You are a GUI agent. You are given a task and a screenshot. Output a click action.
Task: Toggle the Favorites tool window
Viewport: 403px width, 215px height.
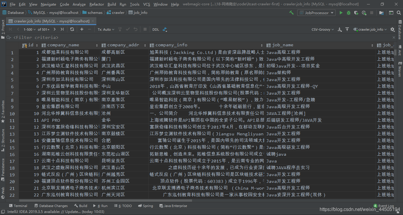click(3, 111)
